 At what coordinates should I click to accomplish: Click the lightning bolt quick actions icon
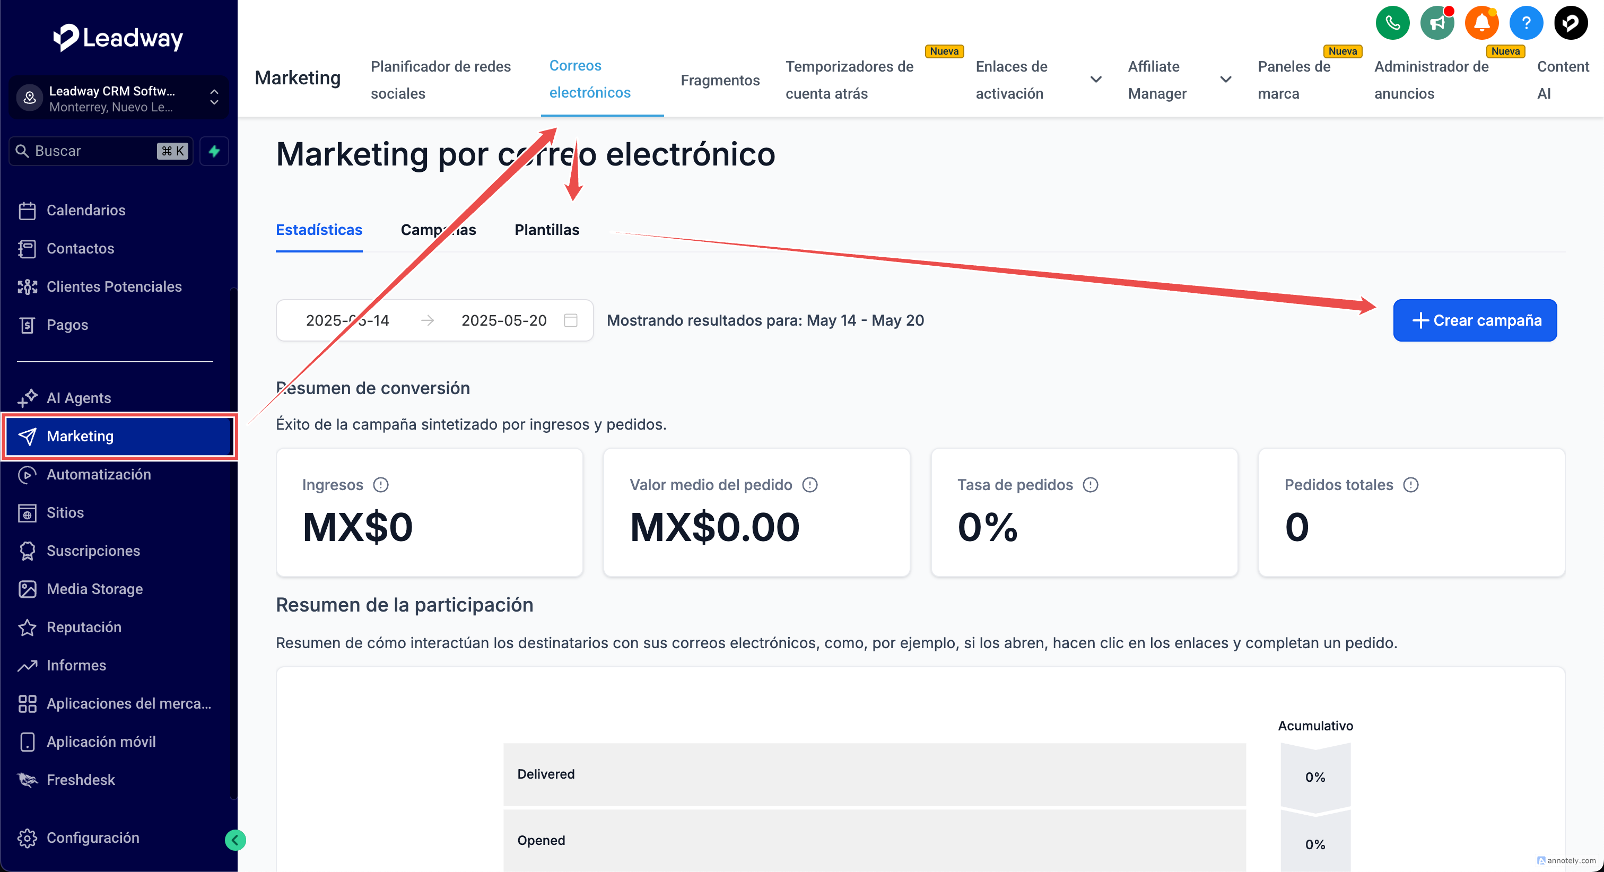pos(214,151)
